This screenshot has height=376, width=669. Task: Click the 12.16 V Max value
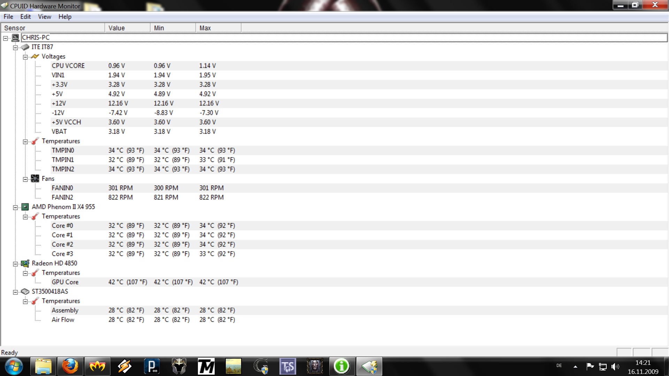[209, 103]
